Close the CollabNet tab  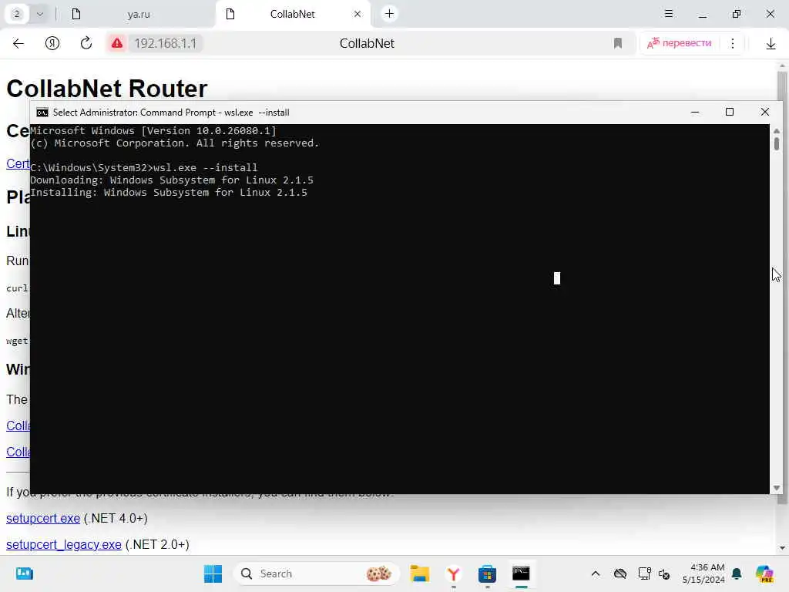click(358, 14)
